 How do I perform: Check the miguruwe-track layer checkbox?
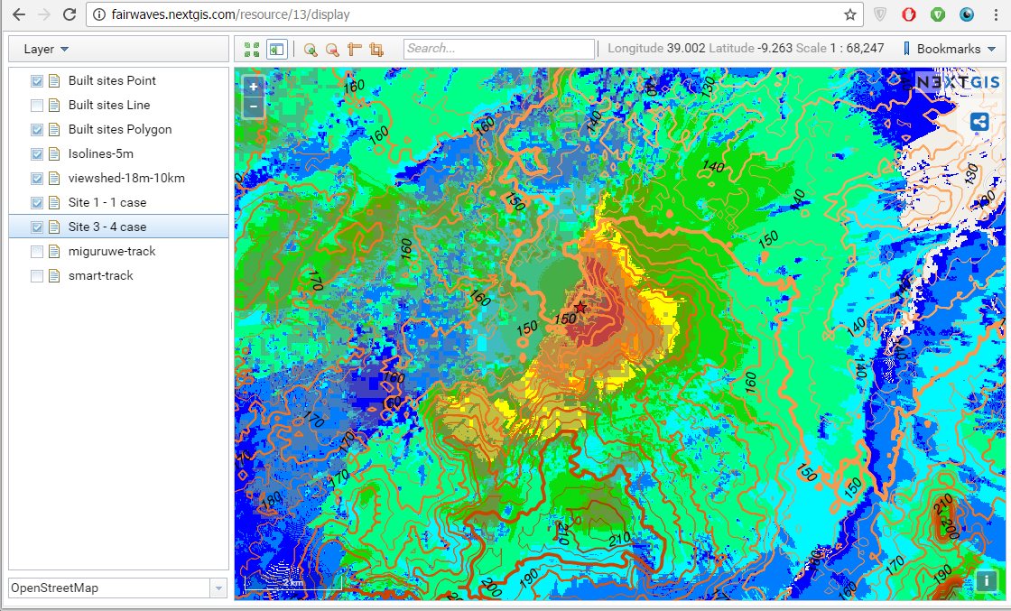[37, 252]
